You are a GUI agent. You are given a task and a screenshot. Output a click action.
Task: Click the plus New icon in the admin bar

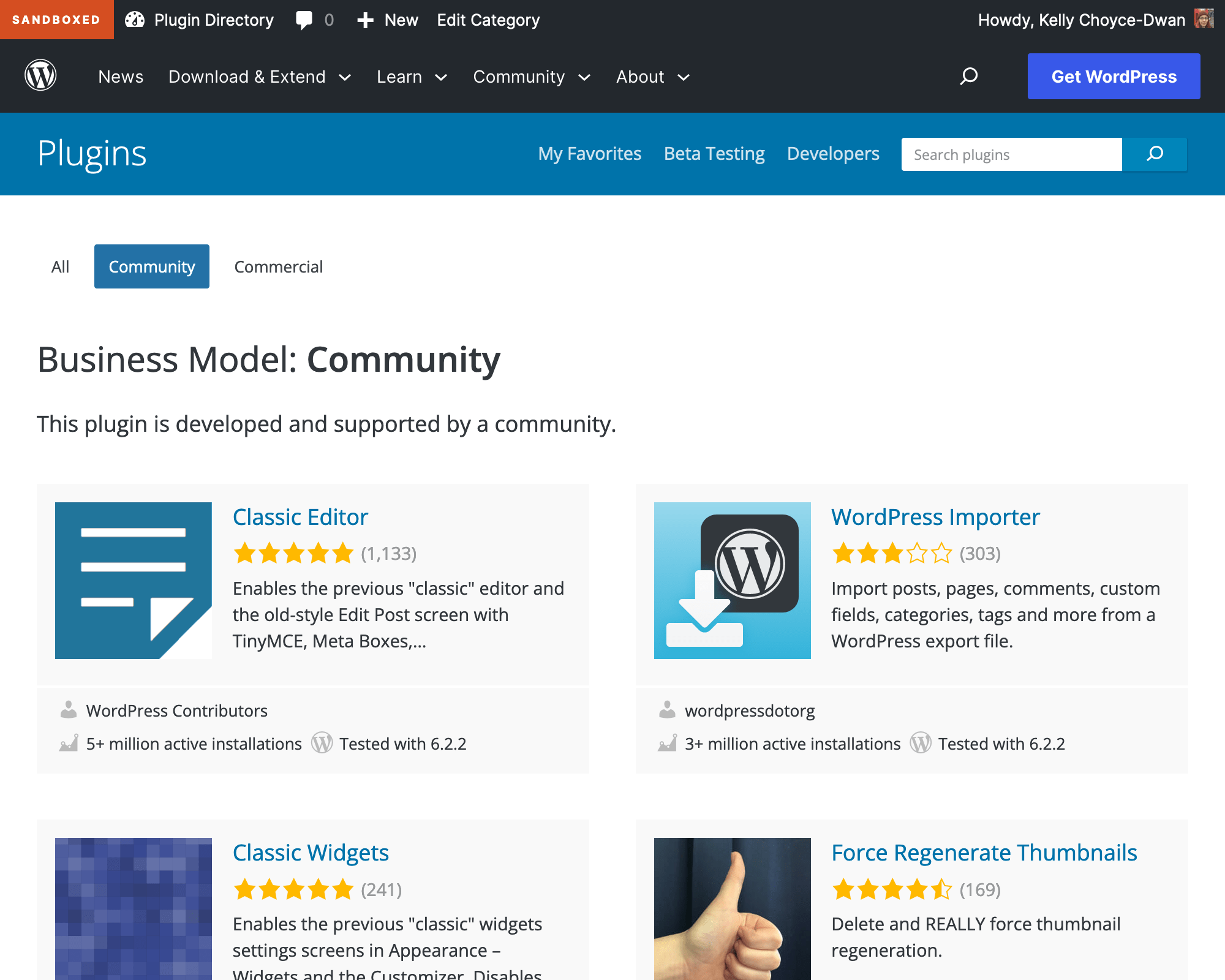pos(365,20)
